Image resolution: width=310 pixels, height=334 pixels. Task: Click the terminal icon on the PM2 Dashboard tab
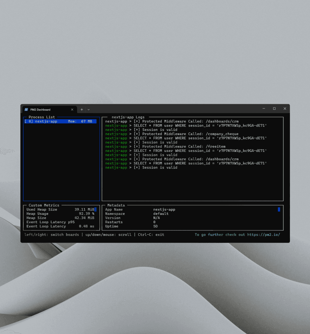click(26, 109)
